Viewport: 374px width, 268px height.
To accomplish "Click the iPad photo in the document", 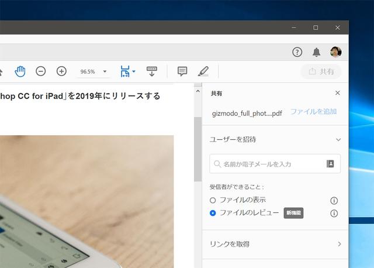I will (87, 202).
